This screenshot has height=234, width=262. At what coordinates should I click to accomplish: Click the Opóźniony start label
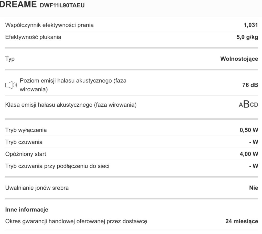(x=26, y=154)
